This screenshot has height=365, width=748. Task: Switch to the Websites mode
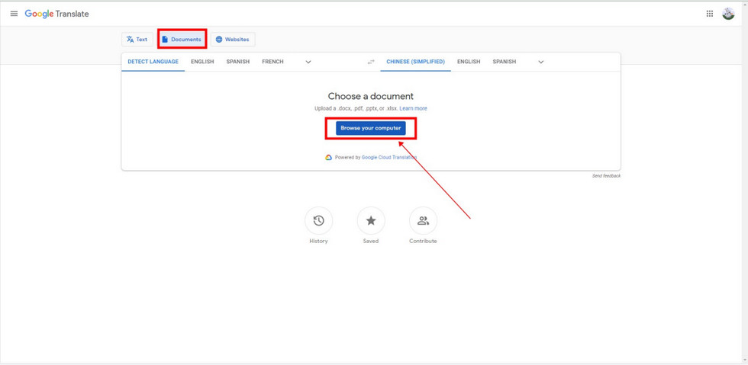232,40
